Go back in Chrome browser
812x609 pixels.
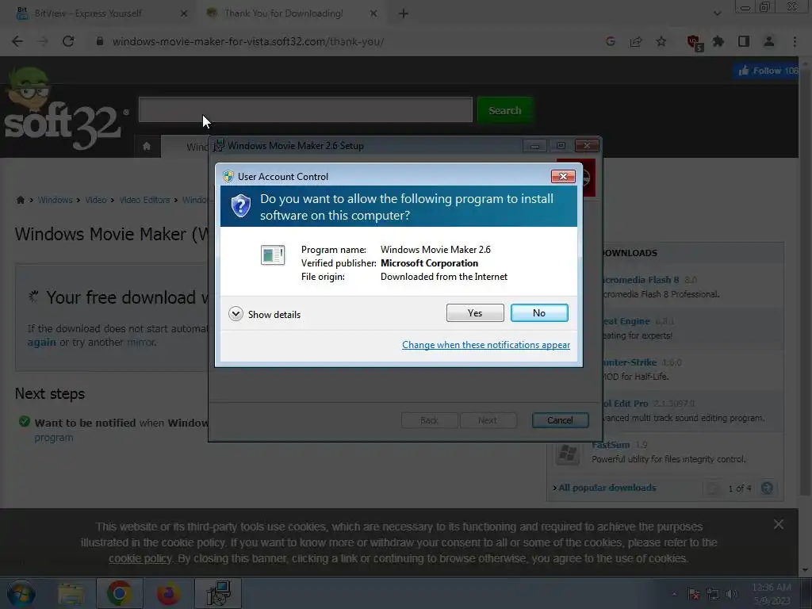[x=17, y=41]
